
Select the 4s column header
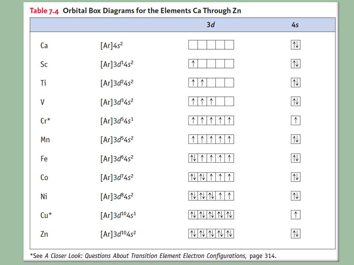pyautogui.click(x=295, y=25)
